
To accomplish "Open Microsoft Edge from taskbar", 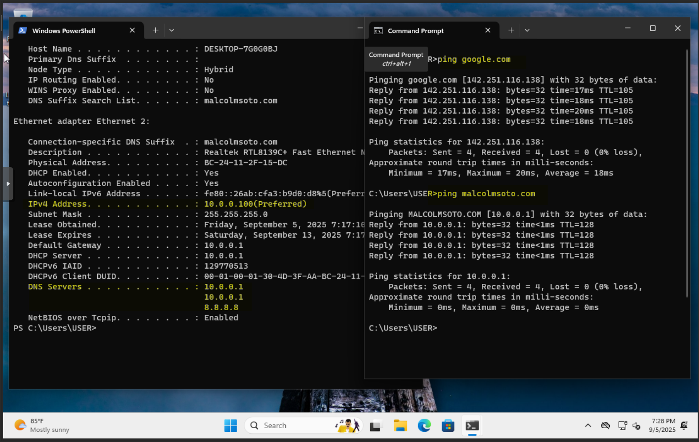I will pos(424,426).
